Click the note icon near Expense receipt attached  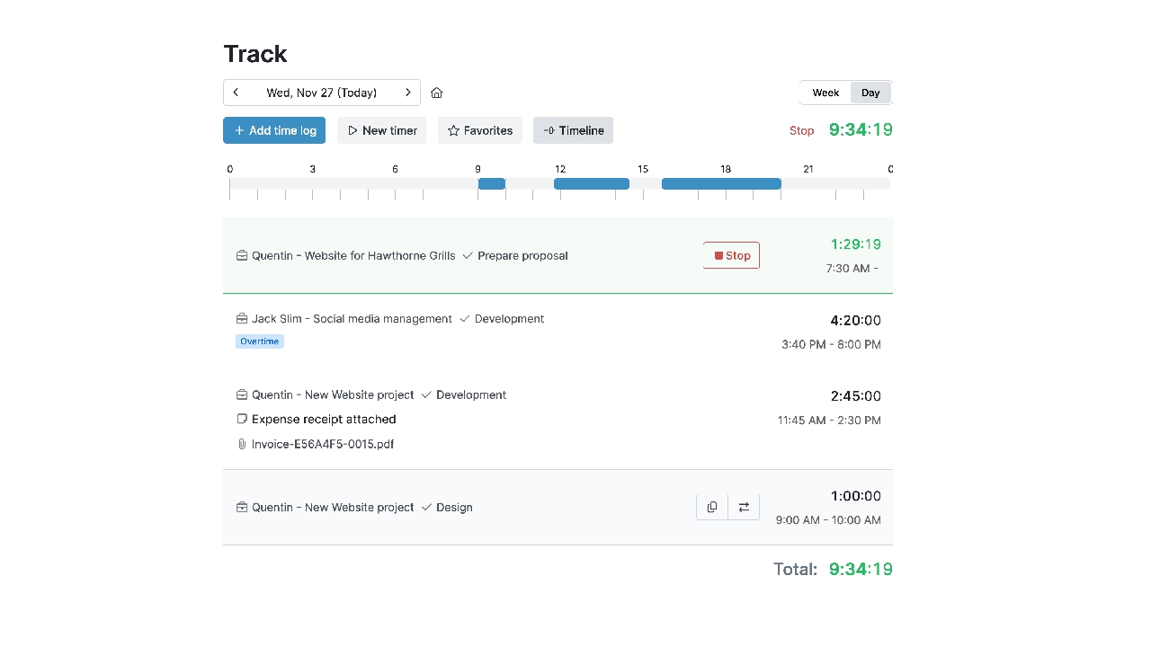point(241,419)
